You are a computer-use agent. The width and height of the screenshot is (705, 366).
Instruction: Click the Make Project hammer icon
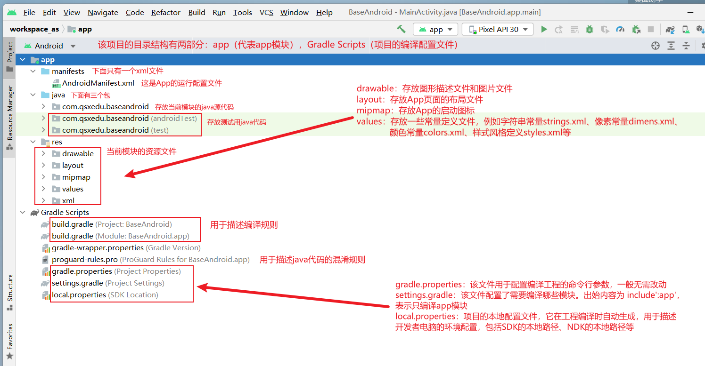401,29
